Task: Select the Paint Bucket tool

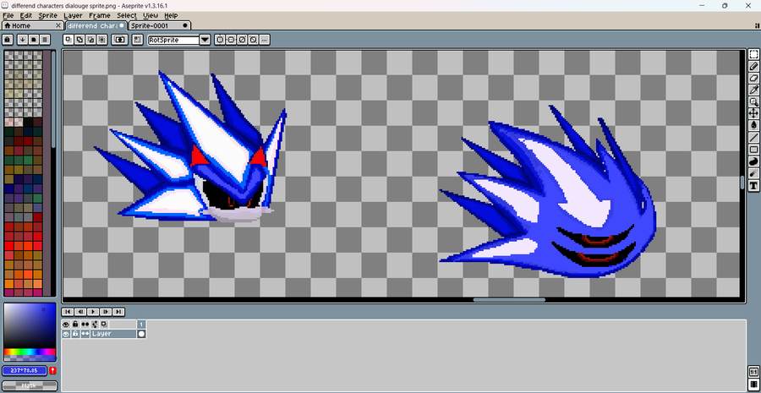Action: [x=753, y=126]
